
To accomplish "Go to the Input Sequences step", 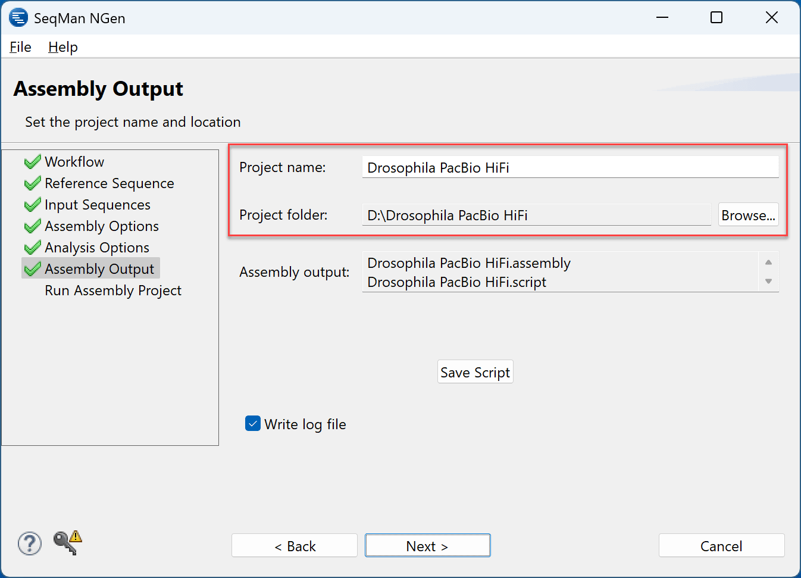I will [x=98, y=205].
